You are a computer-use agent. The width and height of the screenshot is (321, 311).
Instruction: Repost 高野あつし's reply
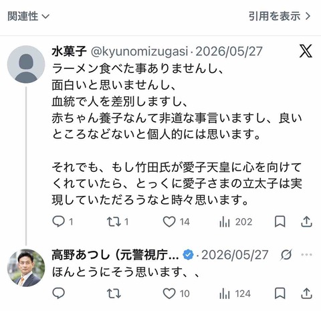pos(114,294)
